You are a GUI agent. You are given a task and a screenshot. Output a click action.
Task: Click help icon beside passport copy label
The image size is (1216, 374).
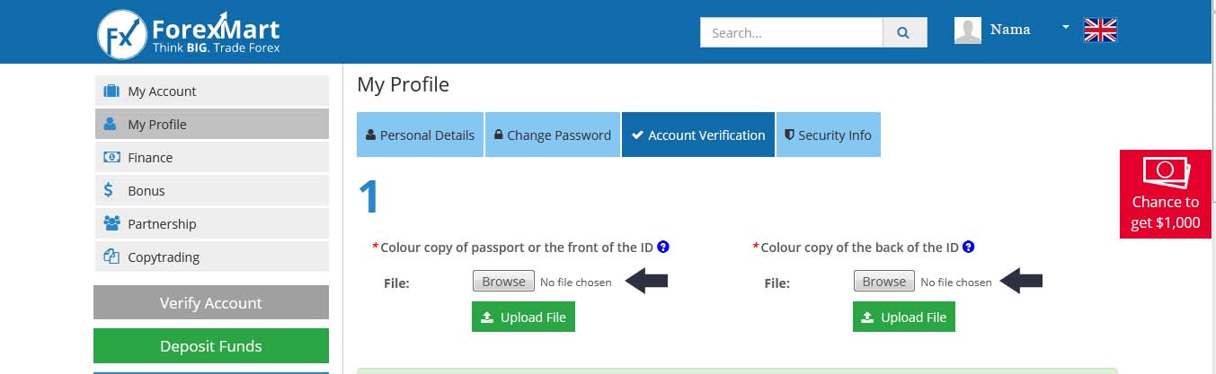tap(663, 247)
